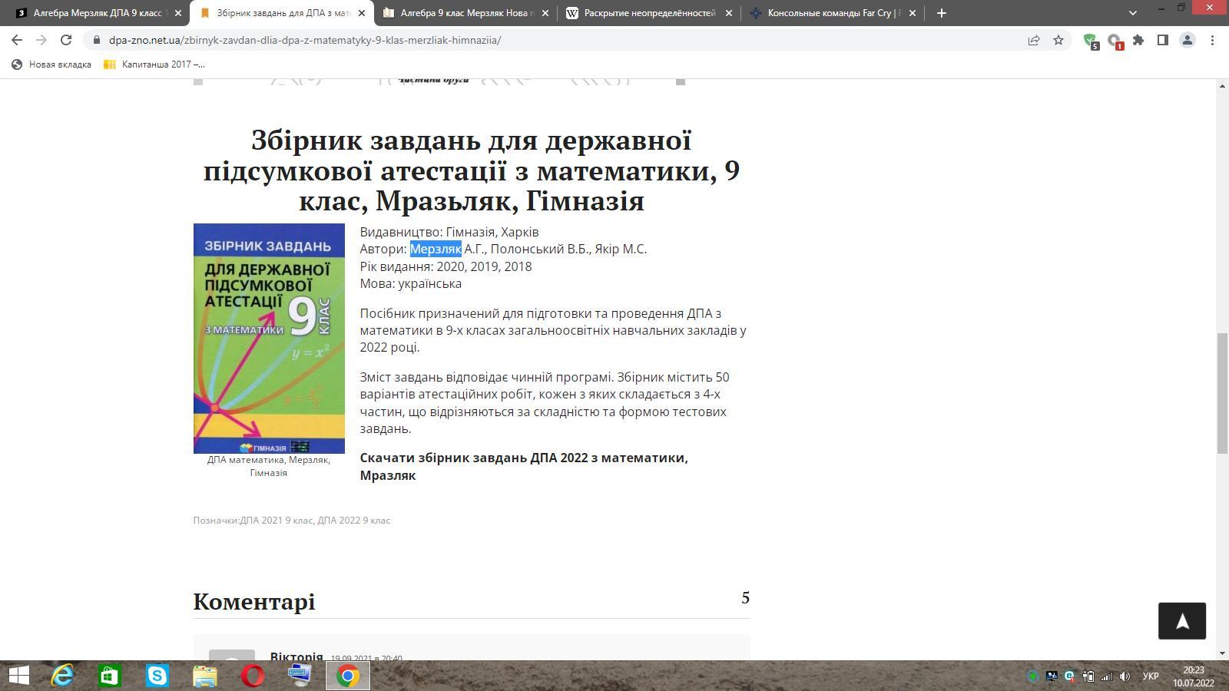Open the Новая вкладка bookmark
Screen dimensions: 1229x691
point(51,64)
